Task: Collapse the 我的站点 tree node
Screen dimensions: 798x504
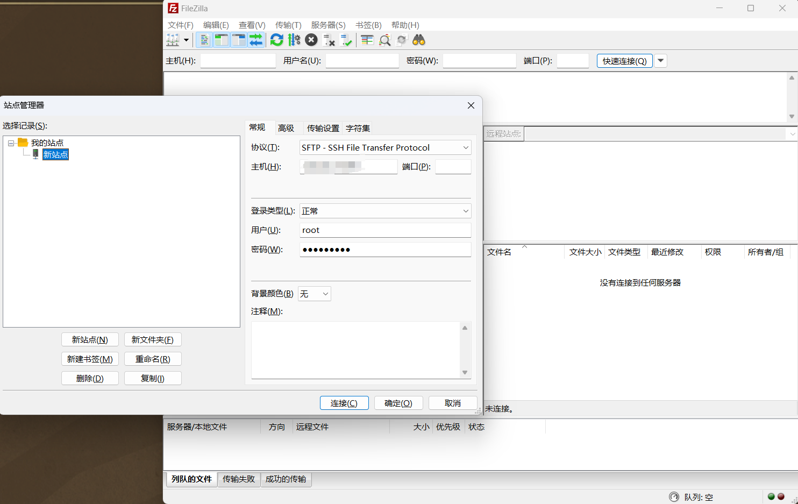Action: (11, 143)
